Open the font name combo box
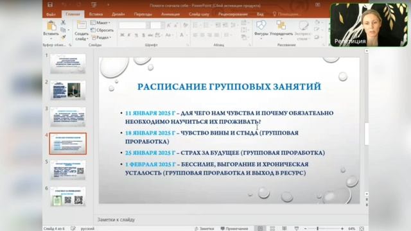411x231 pixels. pyautogui.click(x=134, y=25)
